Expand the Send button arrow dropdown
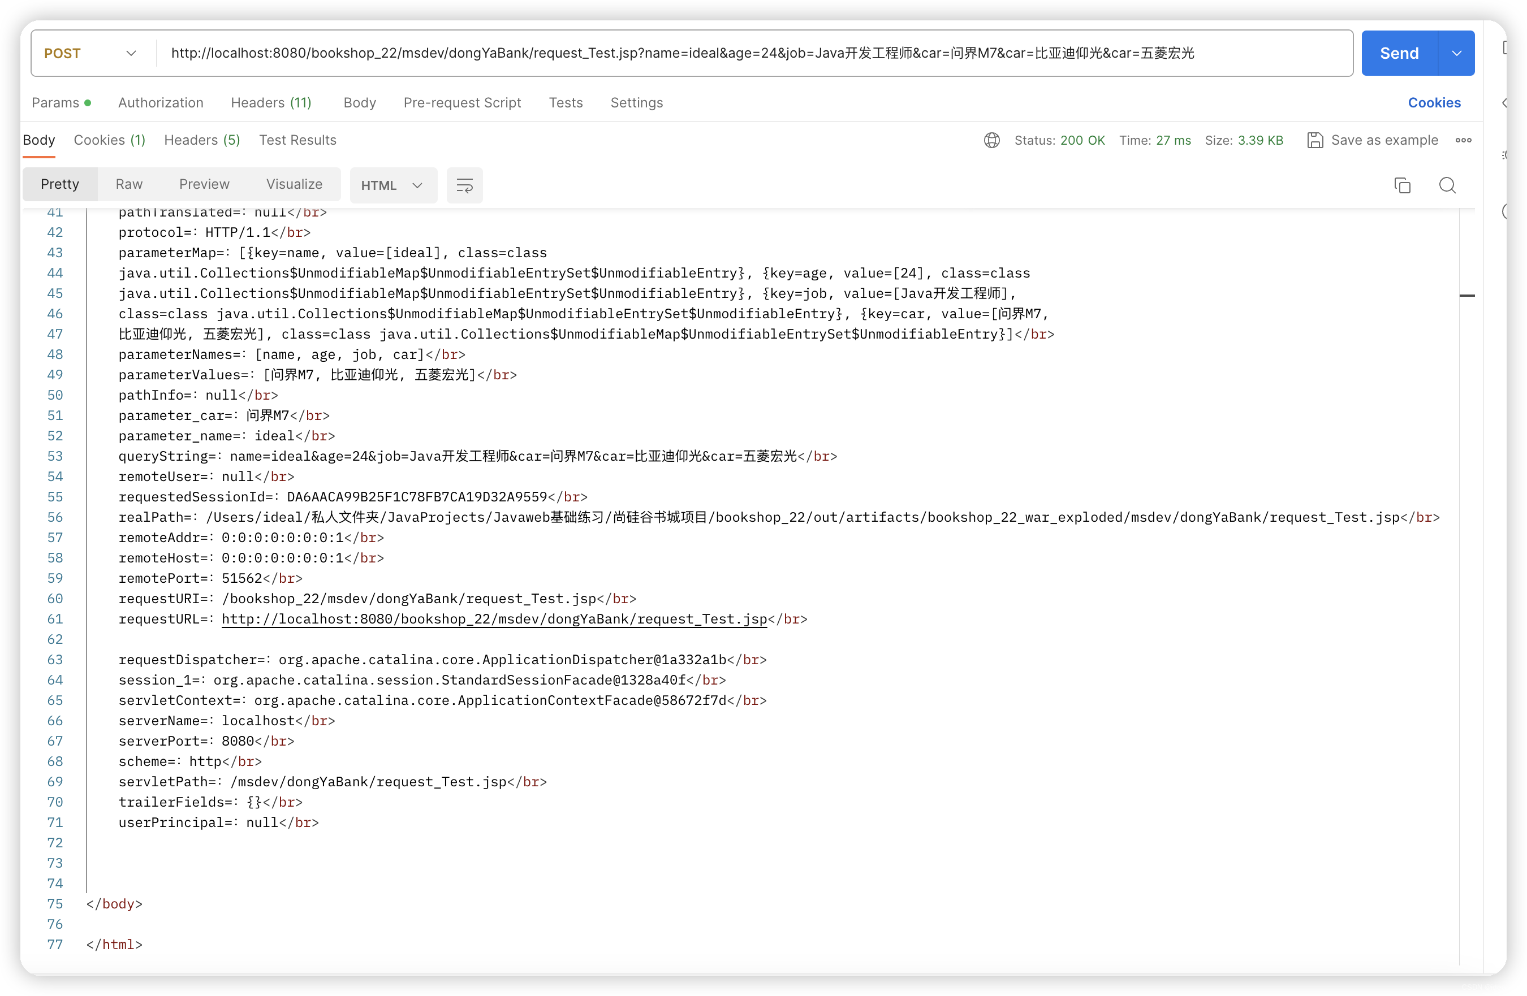 1456,53
